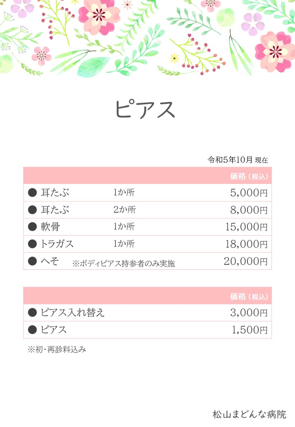The image size is (295, 427).
Task: Click the bullet next to 軟骨
Action: tap(32, 227)
